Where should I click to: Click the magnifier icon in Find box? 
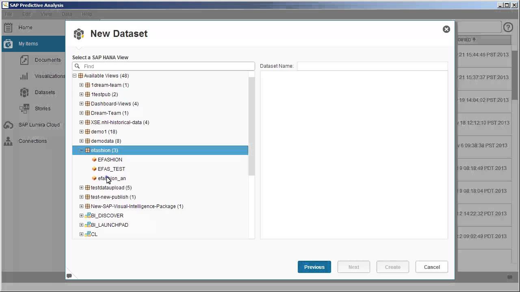77,66
